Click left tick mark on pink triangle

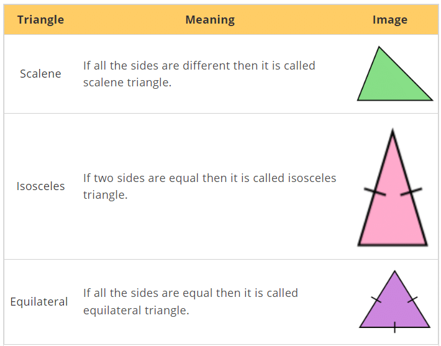(375, 192)
